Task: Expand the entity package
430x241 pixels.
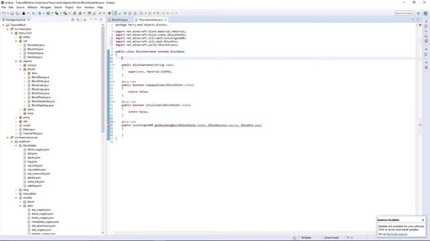Action: (16, 37)
